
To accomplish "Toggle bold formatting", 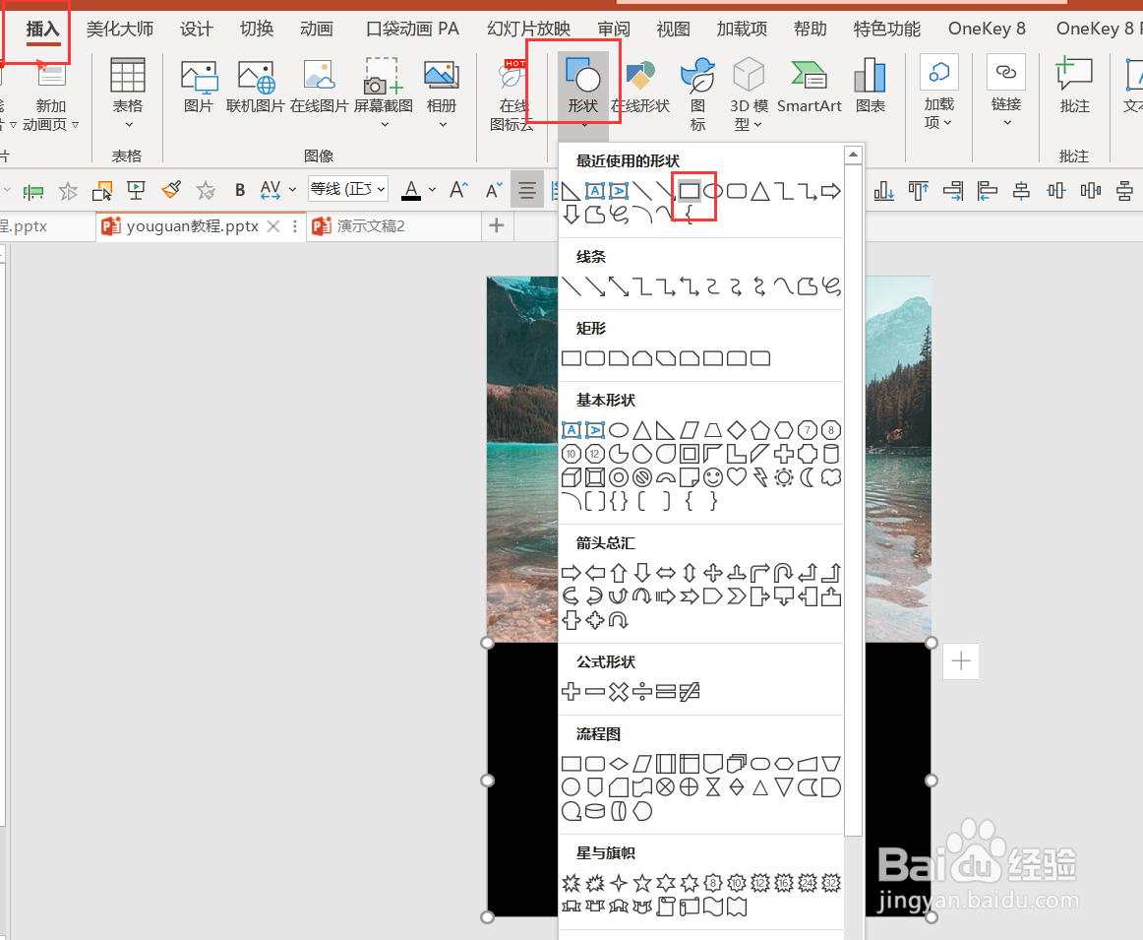I will [x=239, y=190].
